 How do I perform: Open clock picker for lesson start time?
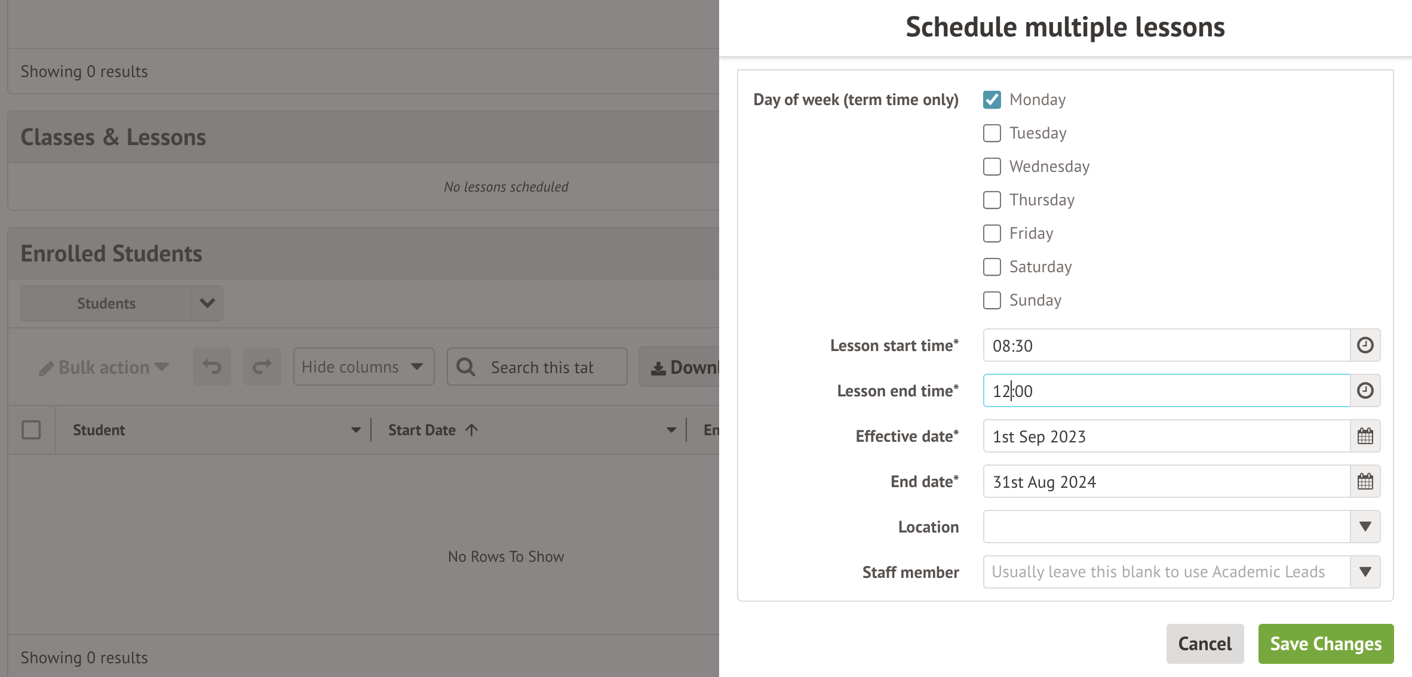point(1365,345)
